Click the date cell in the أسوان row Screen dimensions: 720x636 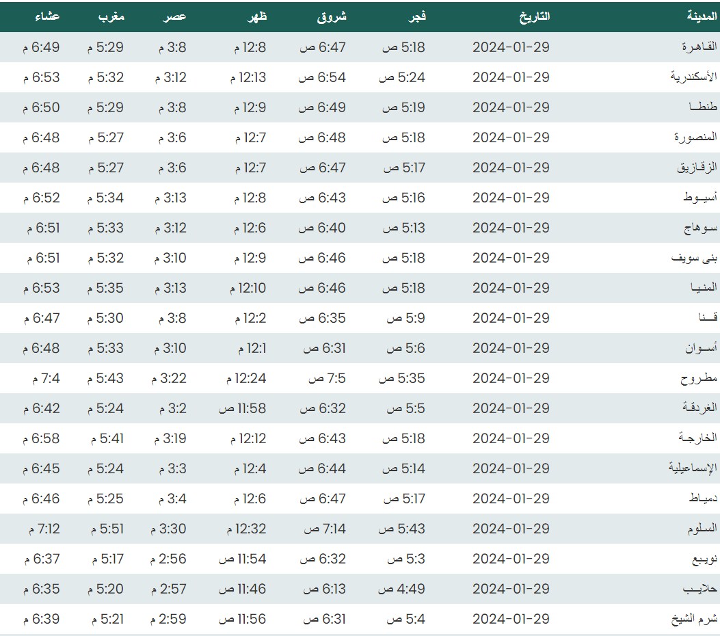click(x=511, y=348)
